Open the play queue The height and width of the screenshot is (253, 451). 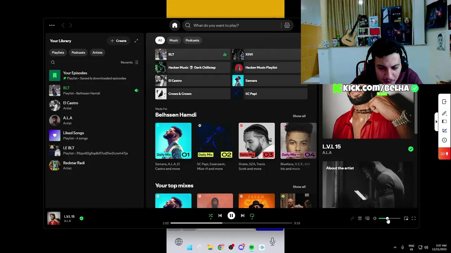tap(360, 219)
